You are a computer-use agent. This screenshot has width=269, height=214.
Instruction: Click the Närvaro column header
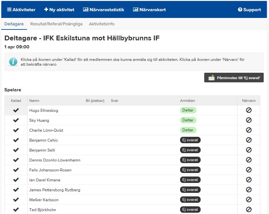click(x=249, y=101)
